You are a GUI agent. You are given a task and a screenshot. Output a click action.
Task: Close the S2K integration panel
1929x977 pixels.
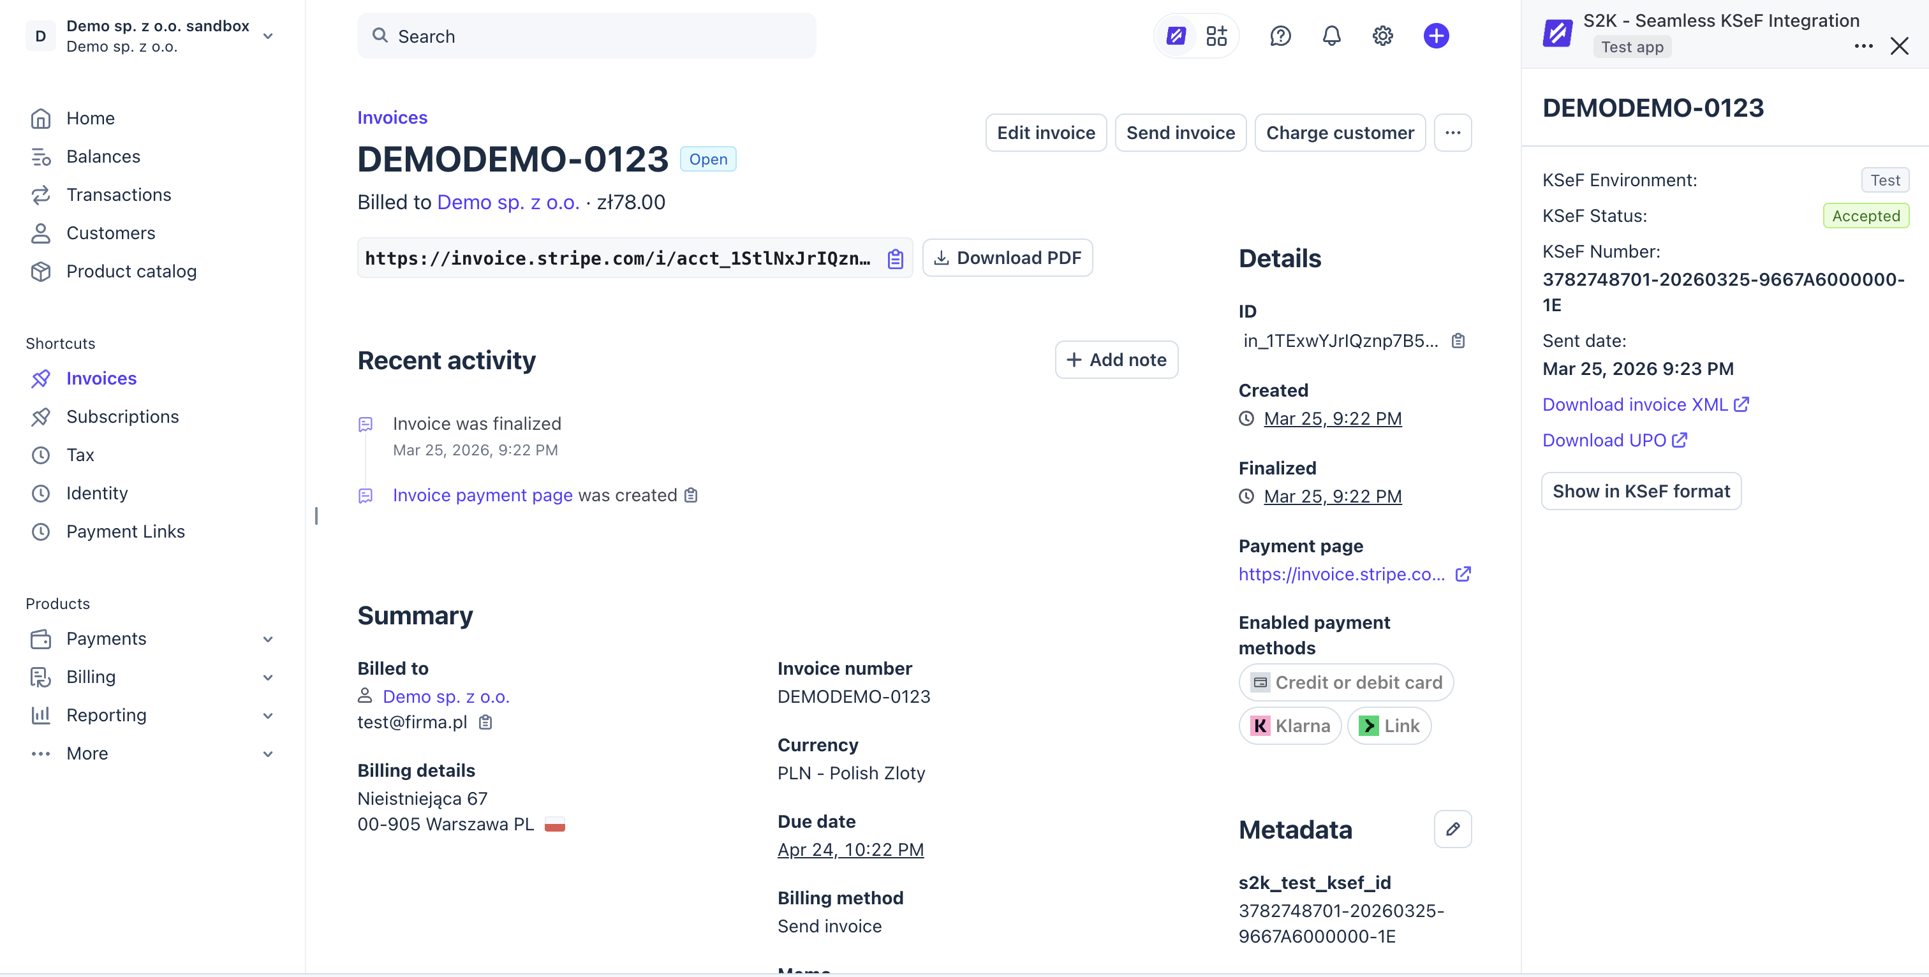click(1899, 47)
